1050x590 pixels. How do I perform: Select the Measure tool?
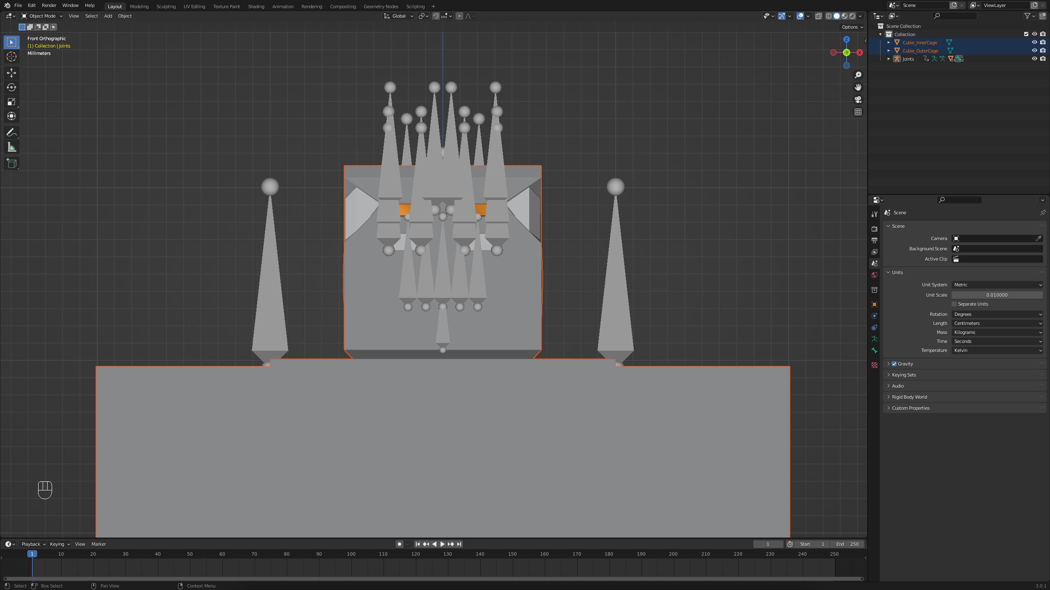(x=11, y=147)
